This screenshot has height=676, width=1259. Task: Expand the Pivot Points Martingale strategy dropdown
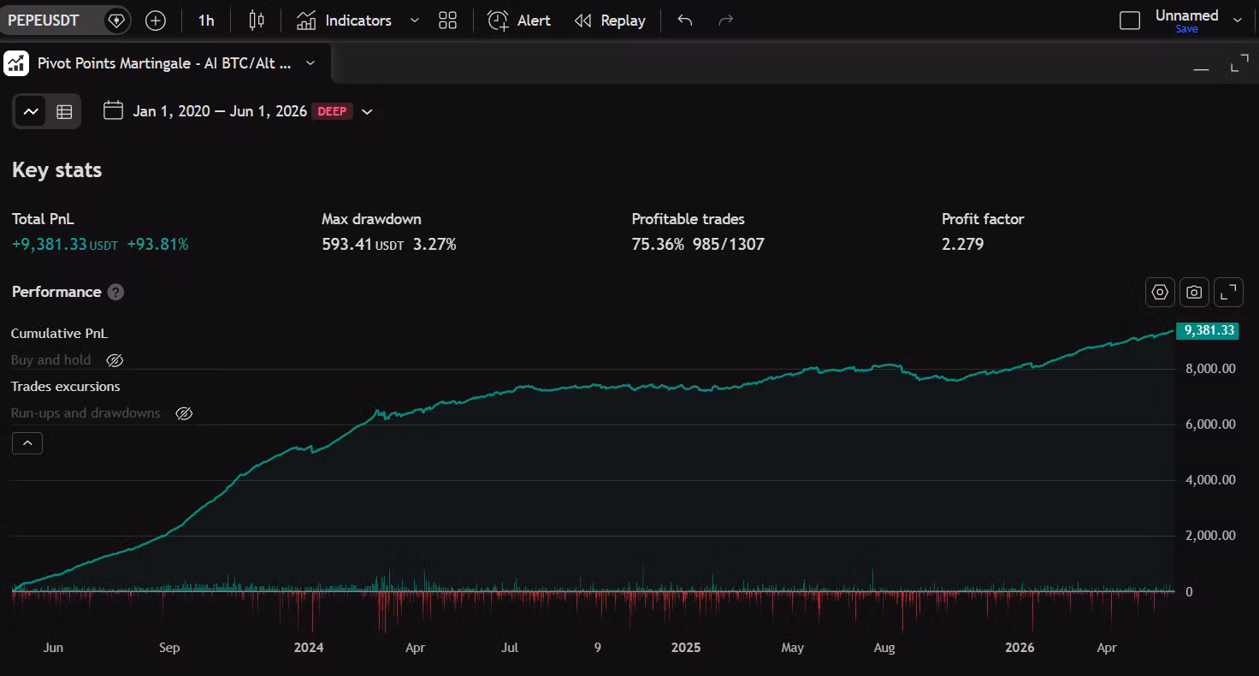point(310,62)
